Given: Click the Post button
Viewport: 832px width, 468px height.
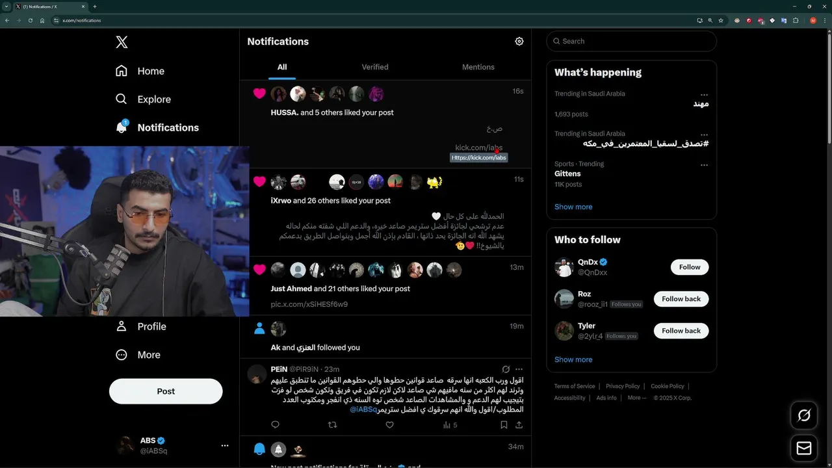Looking at the screenshot, I should click(x=166, y=391).
